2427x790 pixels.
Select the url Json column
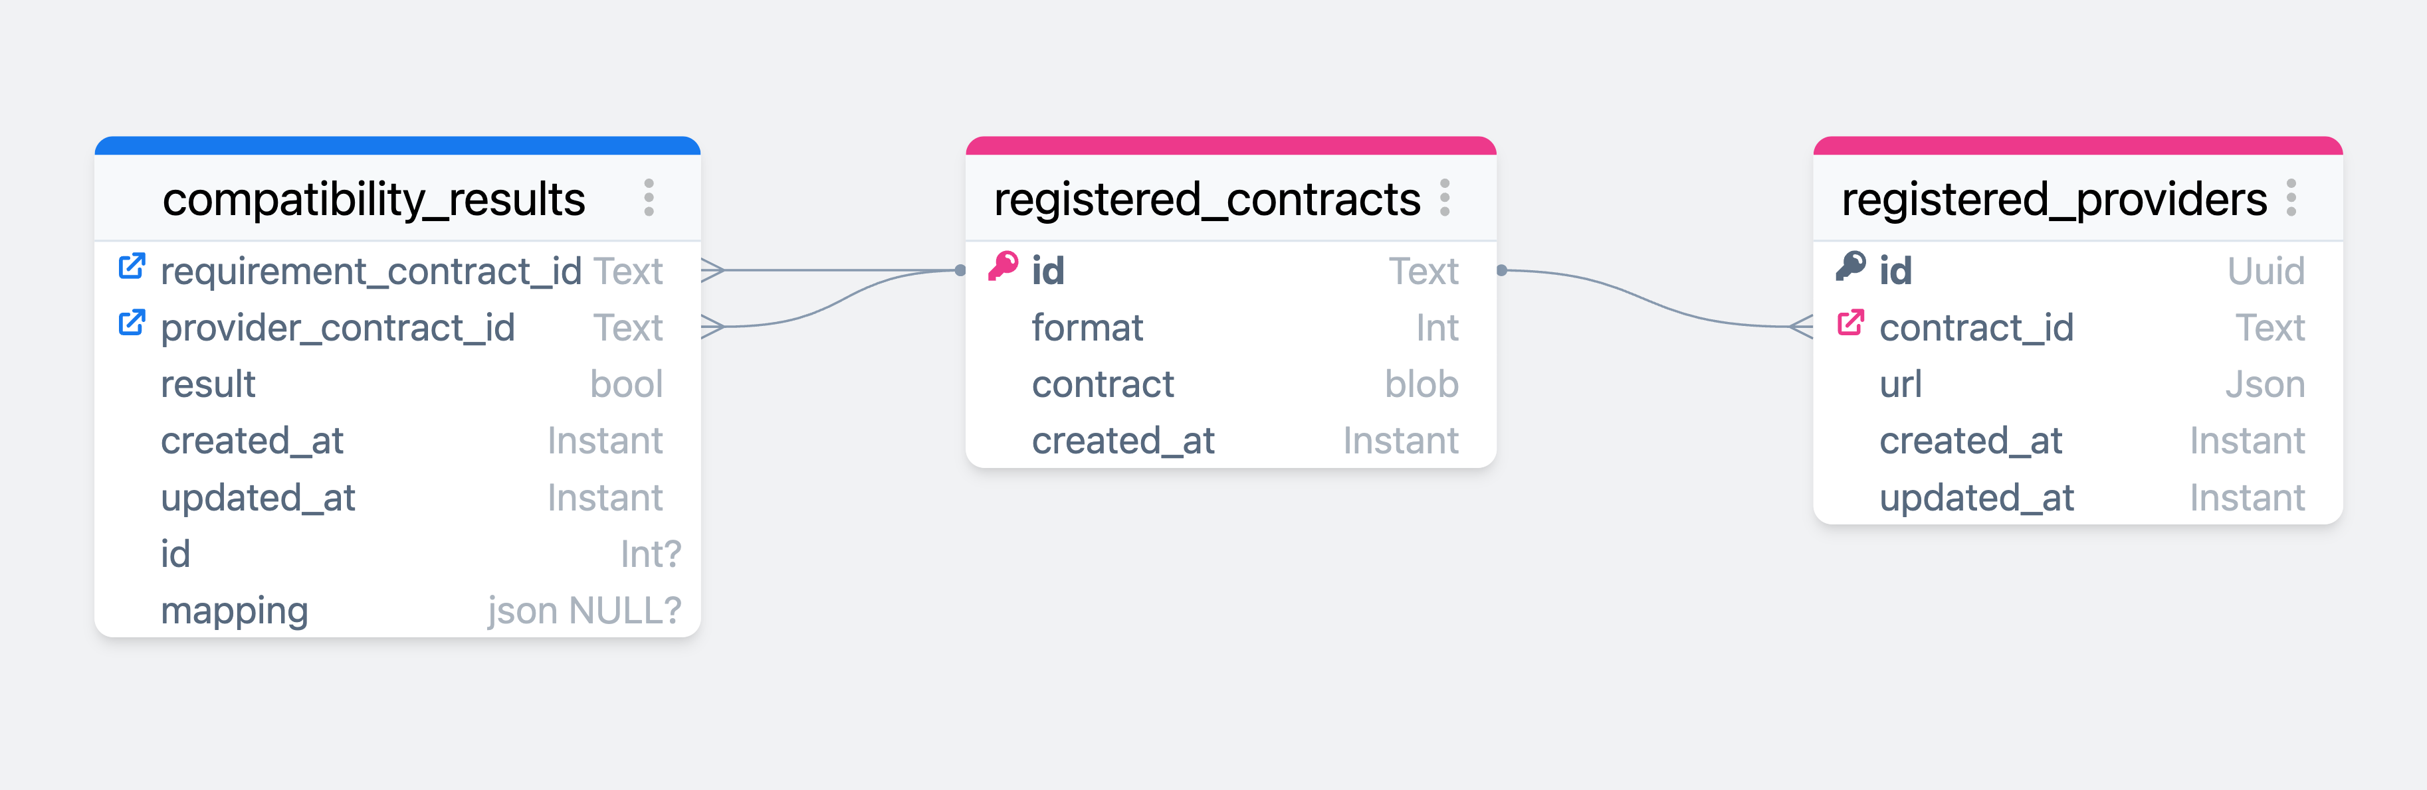click(x=2077, y=384)
